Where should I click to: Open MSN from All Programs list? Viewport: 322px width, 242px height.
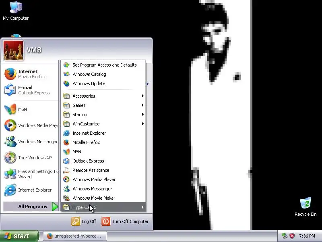pos(103,152)
